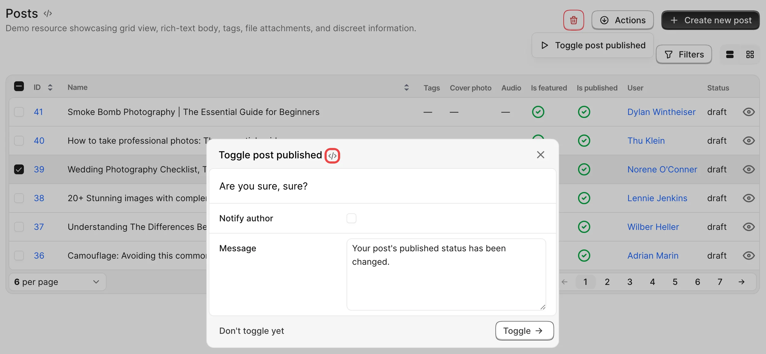This screenshot has height=354, width=766.
Task: Click code icon in Toggle post published dialog
Action: 332,156
